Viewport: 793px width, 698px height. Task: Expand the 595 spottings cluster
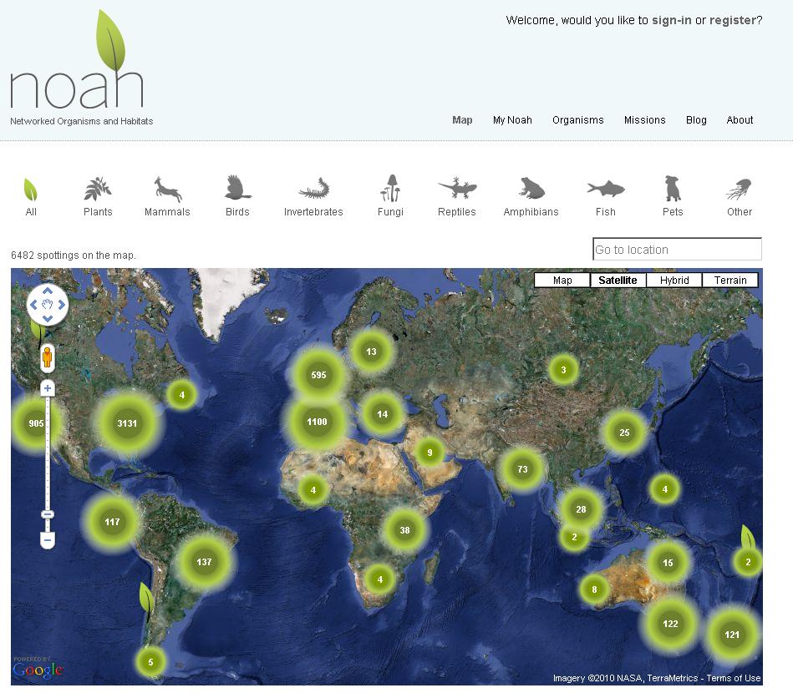point(318,375)
